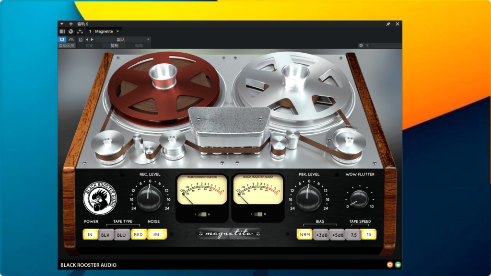Viewport: 491px width, 276px height.
Task: Click the BLACK ROOSTER AUDIO footer text
Action: pos(88,265)
